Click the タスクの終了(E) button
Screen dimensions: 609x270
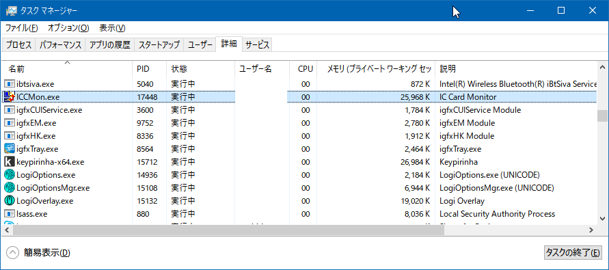point(573,252)
